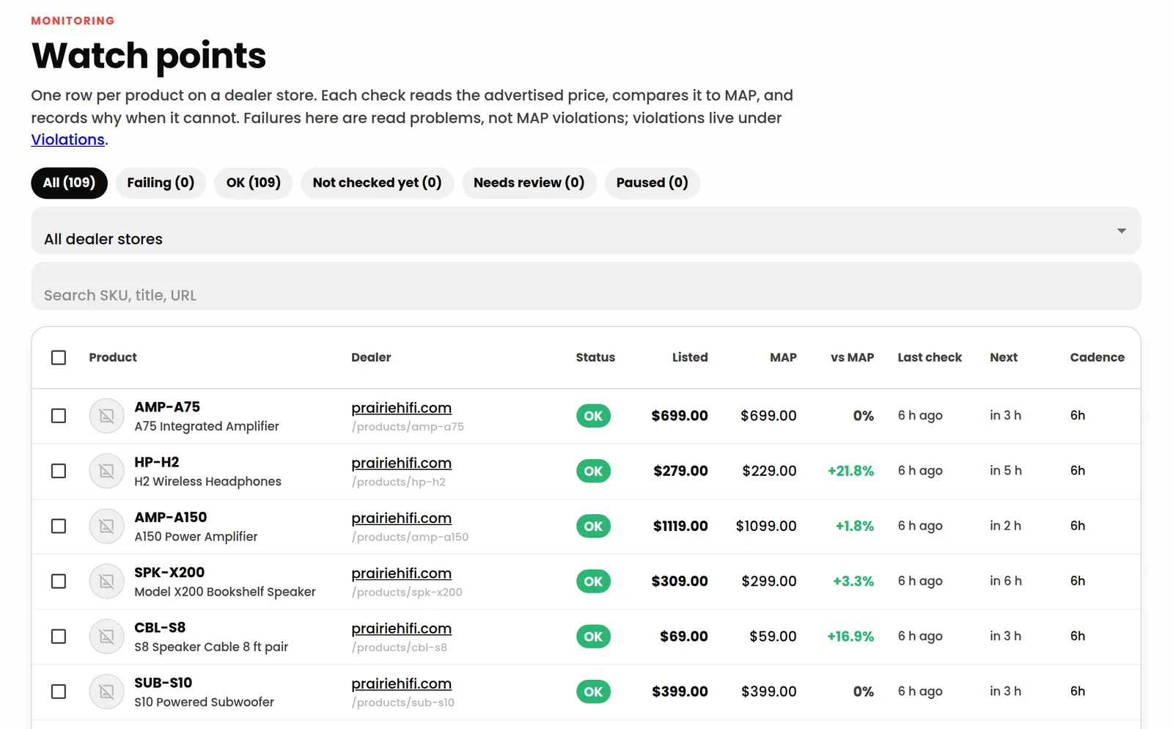
Task: Click the SUB-S10 product image placeholder icon
Action: 106,692
